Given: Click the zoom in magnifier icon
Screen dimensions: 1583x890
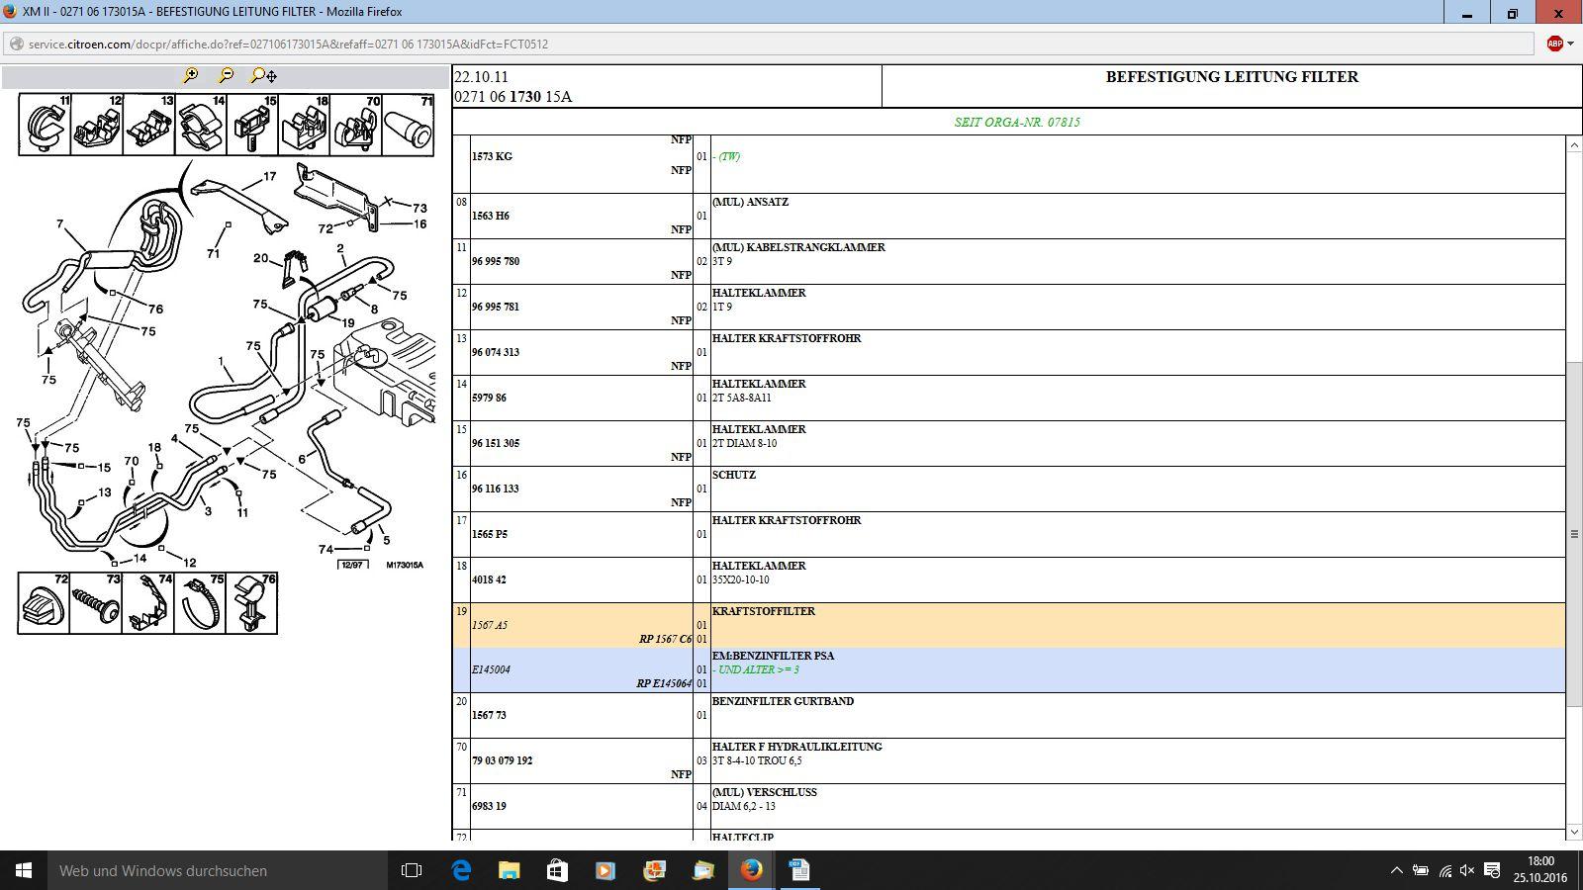Looking at the screenshot, I should coord(191,75).
